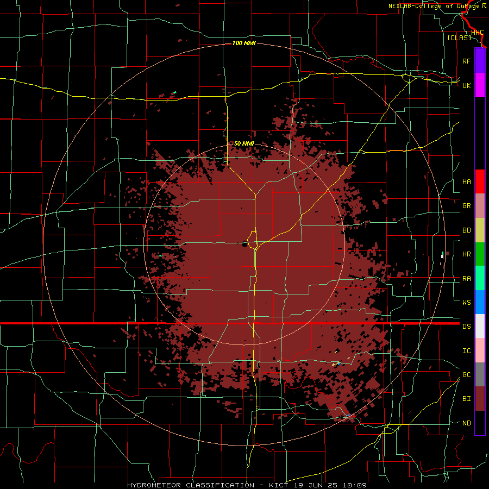Select the IC pink legend swatch
Image resolution: width=489 pixels, height=489 pixels.
(480, 350)
